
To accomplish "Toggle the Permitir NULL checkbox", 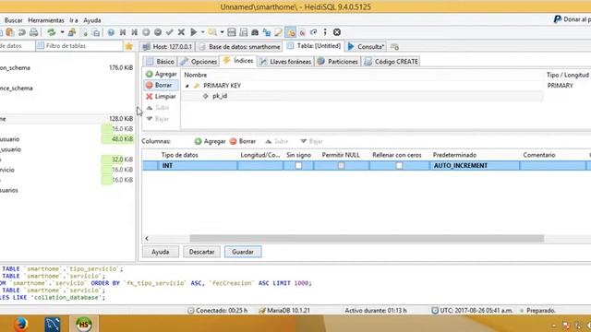I will pyautogui.click(x=341, y=166).
